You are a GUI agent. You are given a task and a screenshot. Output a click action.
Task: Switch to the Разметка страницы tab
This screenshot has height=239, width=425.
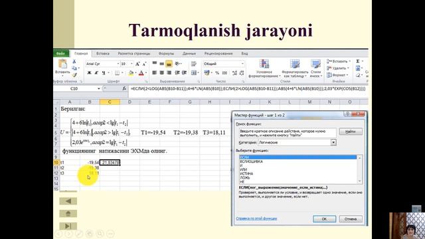(x=134, y=54)
